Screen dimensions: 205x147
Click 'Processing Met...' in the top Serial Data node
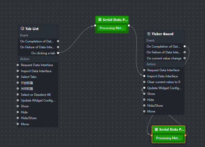pyautogui.click(x=112, y=28)
